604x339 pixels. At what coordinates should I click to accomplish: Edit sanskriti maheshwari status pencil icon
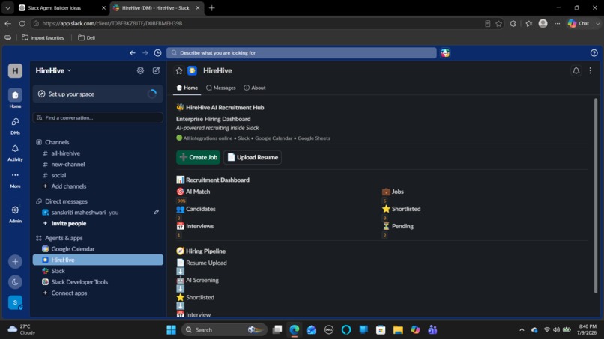click(156, 212)
